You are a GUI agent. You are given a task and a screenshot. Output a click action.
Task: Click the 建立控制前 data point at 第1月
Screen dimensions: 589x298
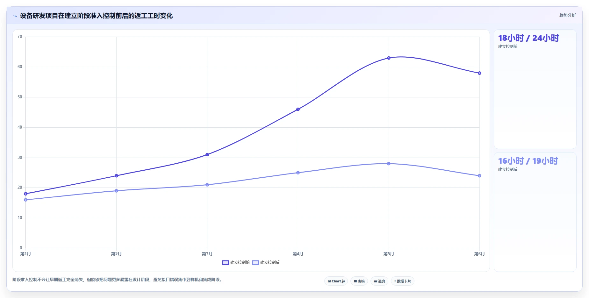[x=25, y=194]
